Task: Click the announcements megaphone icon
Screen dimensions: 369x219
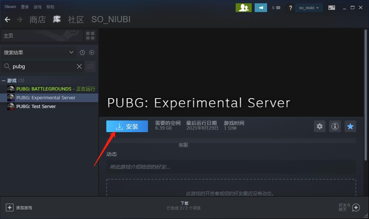Action: click(x=261, y=8)
